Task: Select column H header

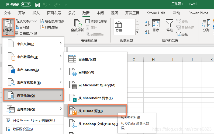Action: click(x=153, y=59)
